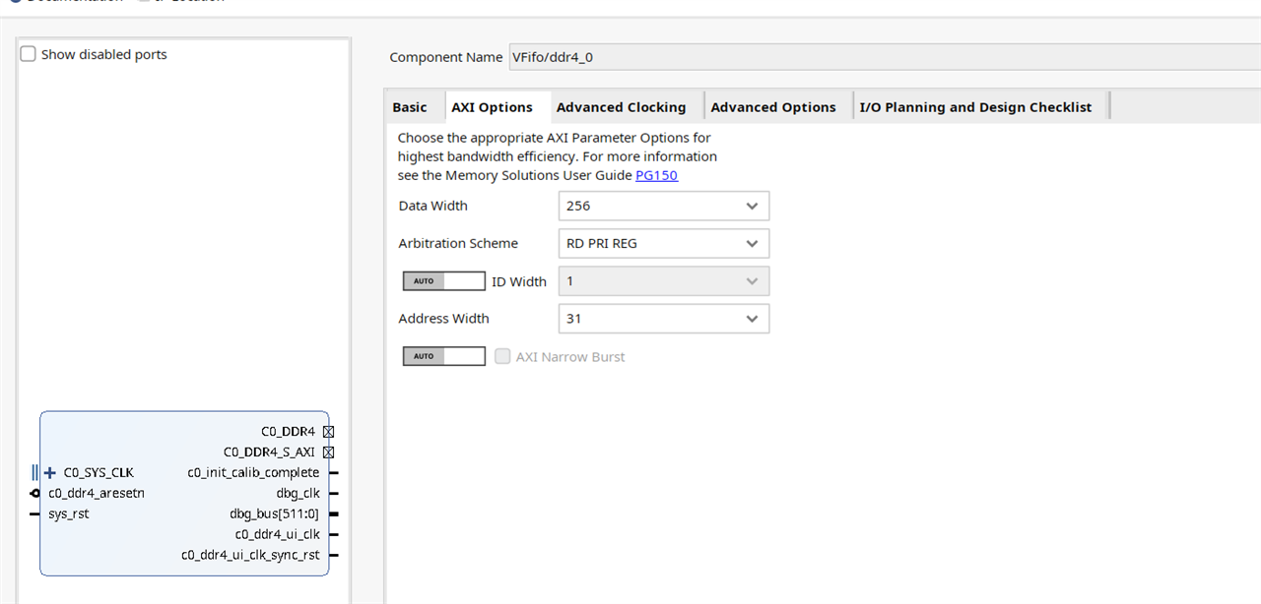1261x604 pixels.
Task: Expand the C0_DDR4_S_AXI interface port icon
Action: tap(329, 453)
